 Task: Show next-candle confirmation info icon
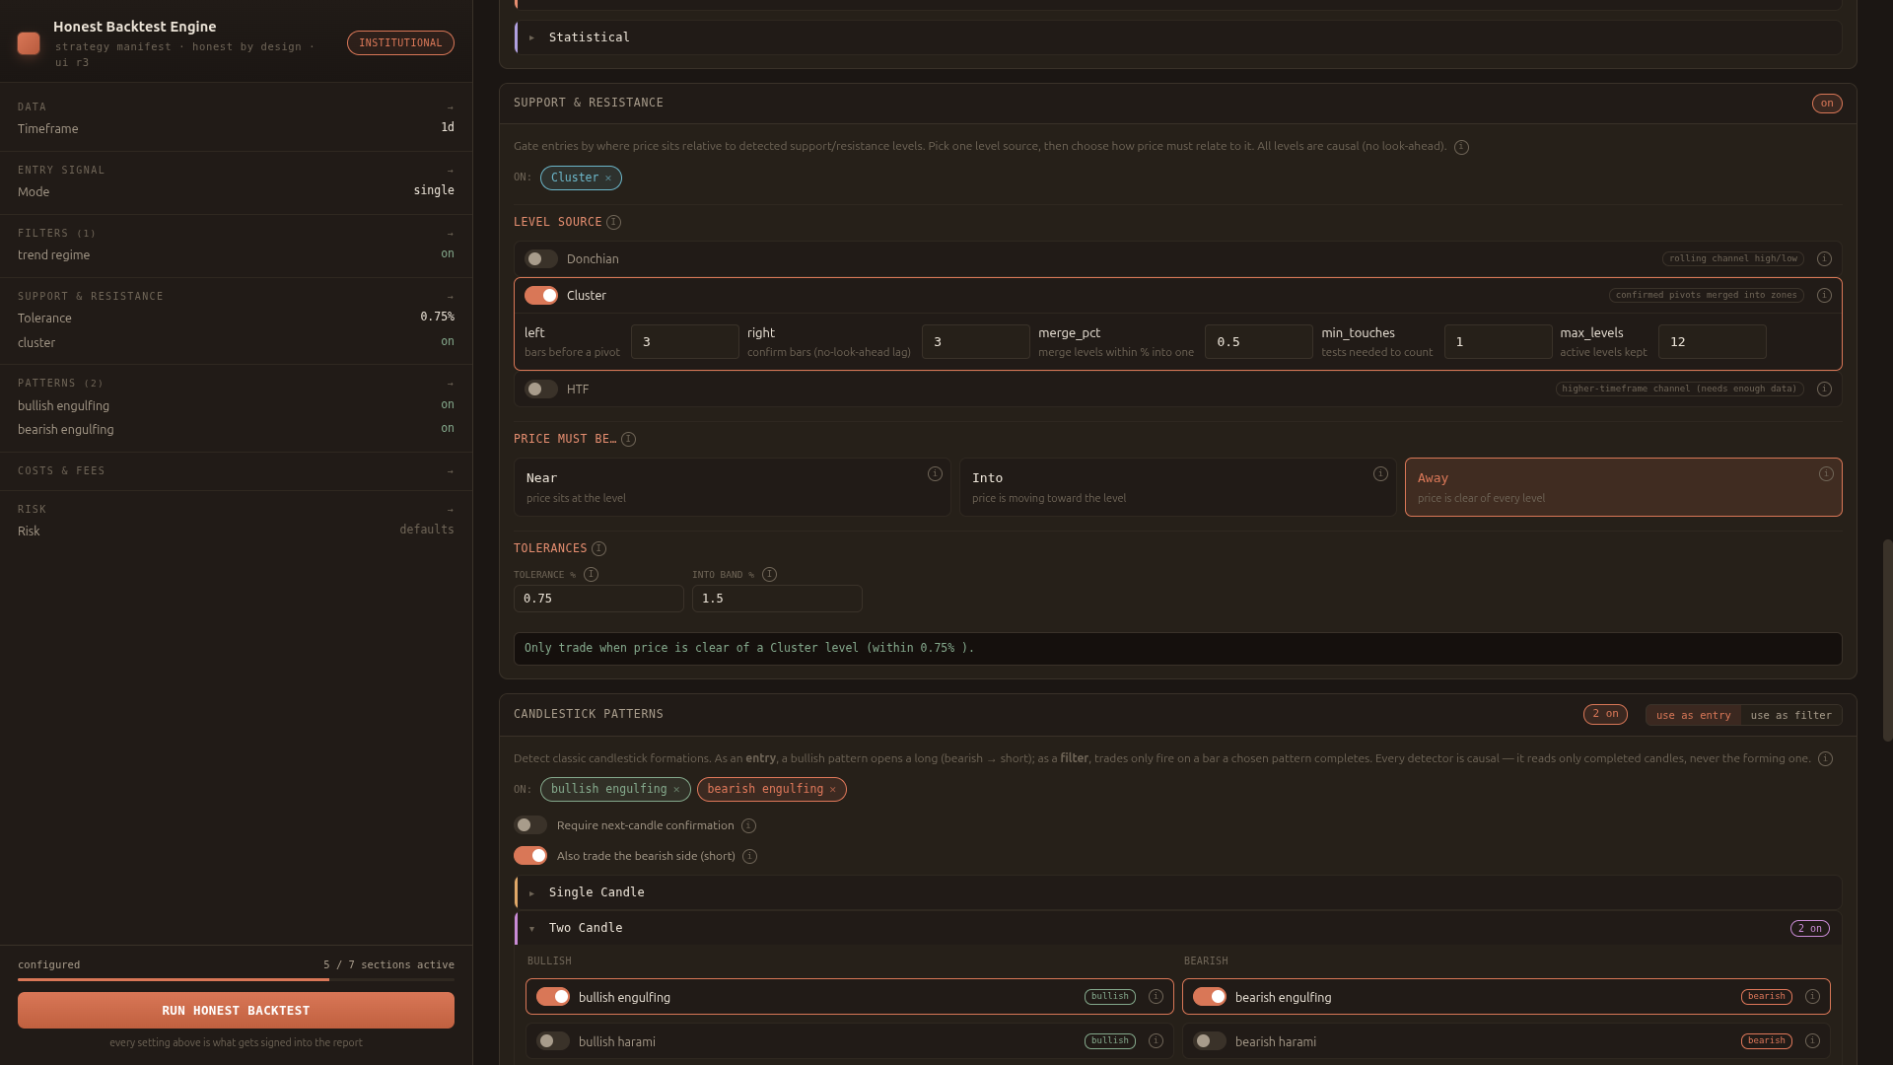(x=748, y=825)
